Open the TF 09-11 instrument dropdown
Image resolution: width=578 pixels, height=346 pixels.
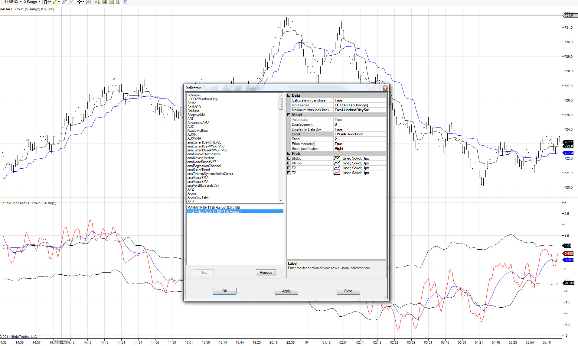point(13,2)
